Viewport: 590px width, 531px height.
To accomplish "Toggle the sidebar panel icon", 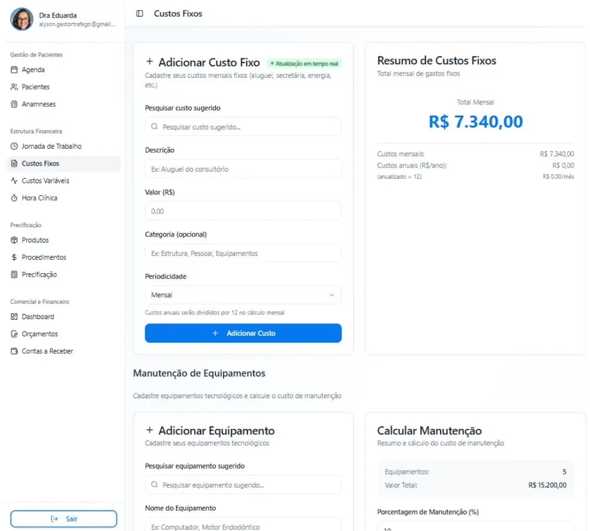I will [x=140, y=14].
